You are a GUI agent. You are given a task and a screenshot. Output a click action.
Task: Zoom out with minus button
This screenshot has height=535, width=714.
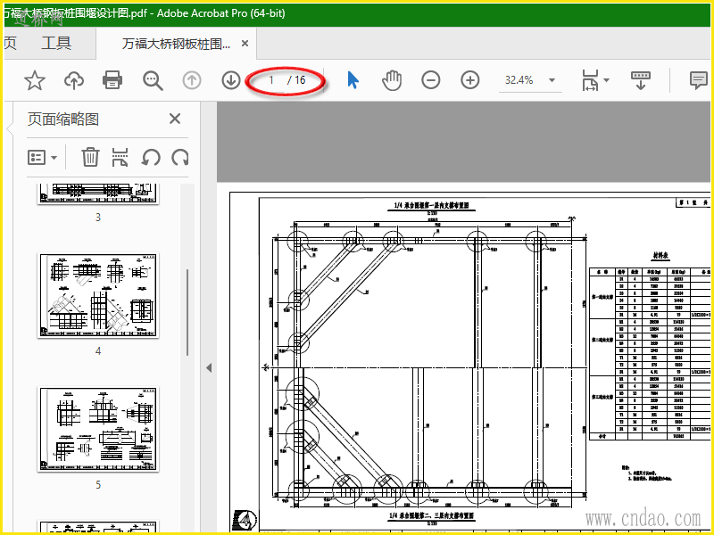[431, 80]
